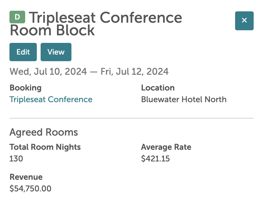Select the Average Rate label
This screenshot has width=265, height=210.
[x=166, y=147]
